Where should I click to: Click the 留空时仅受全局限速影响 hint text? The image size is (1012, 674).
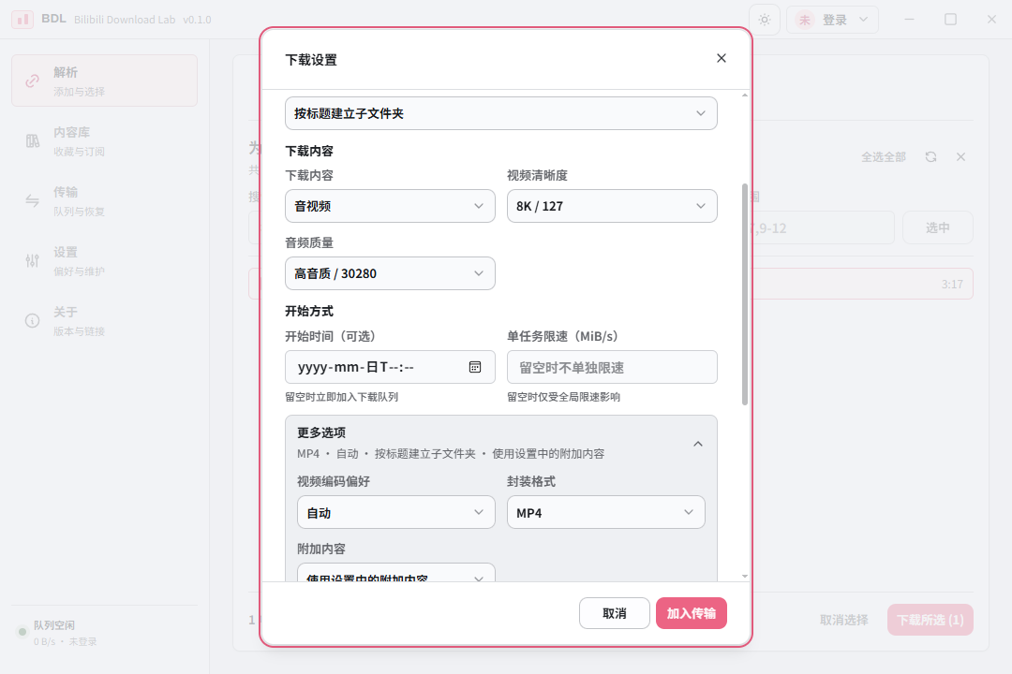(x=563, y=397)
